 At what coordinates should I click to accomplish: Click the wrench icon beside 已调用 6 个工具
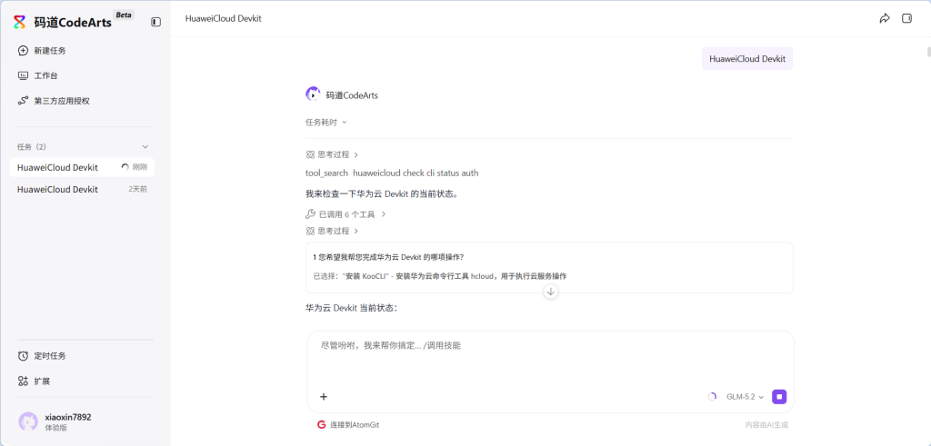[x=310, y=214]
